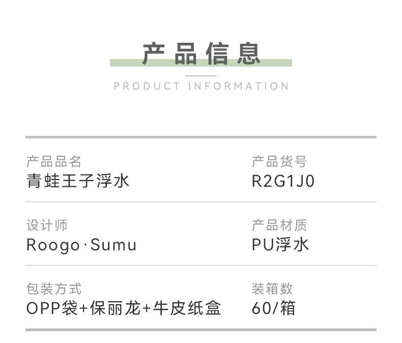Select the 产品品名 label
The width and height of the screenshot is (402, 343).
(x=54, y=162)
